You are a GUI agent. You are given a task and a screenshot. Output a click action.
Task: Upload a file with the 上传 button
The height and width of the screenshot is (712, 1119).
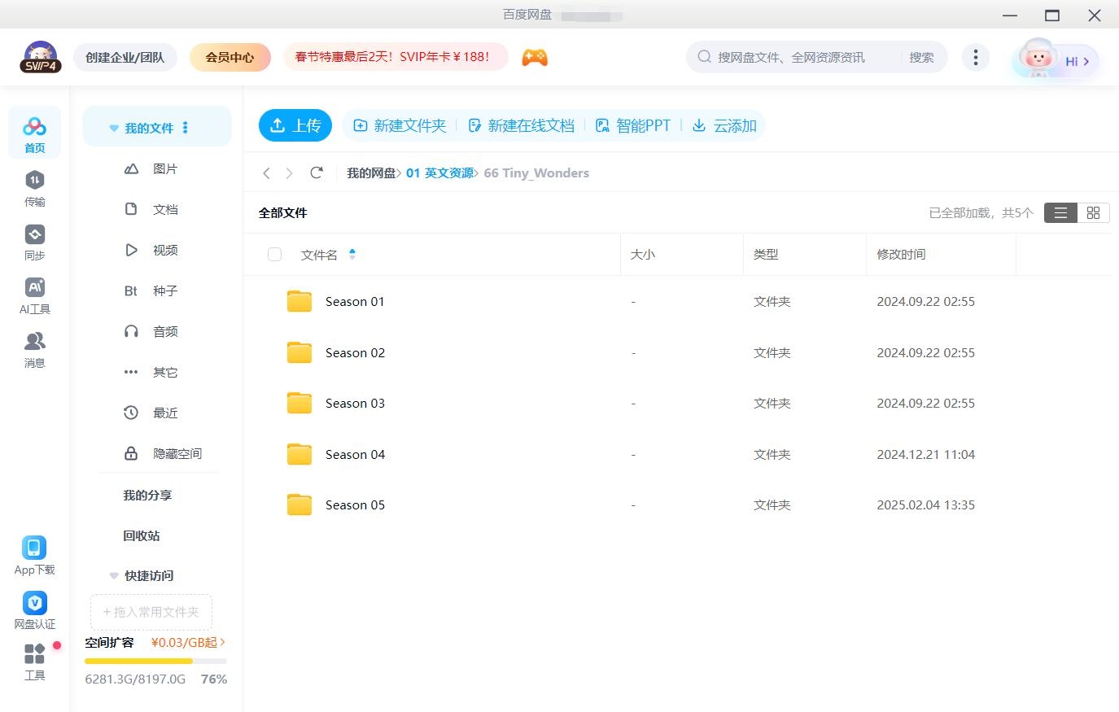pos(295,125)
